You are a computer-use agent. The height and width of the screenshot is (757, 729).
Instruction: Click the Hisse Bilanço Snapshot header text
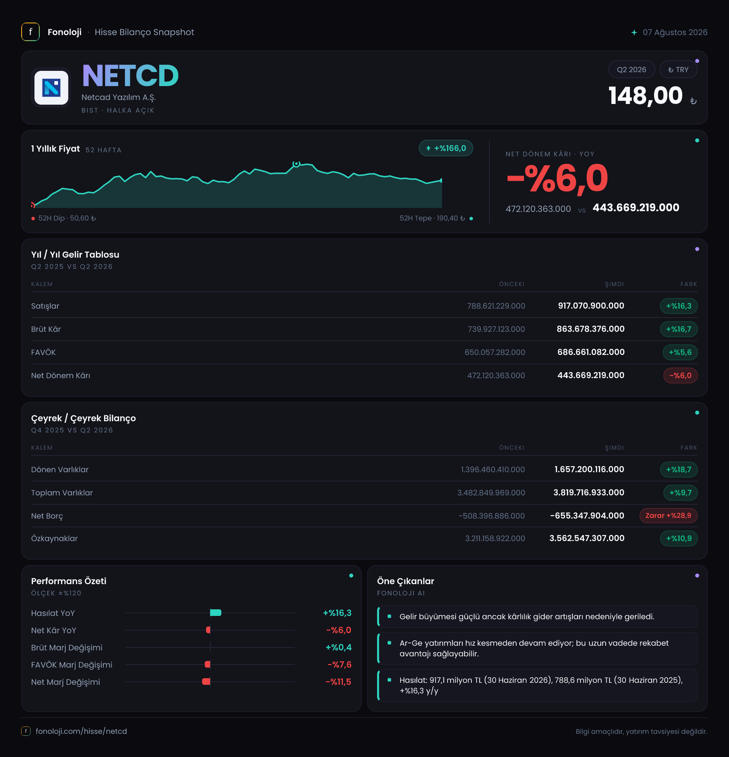coord(144,32)
